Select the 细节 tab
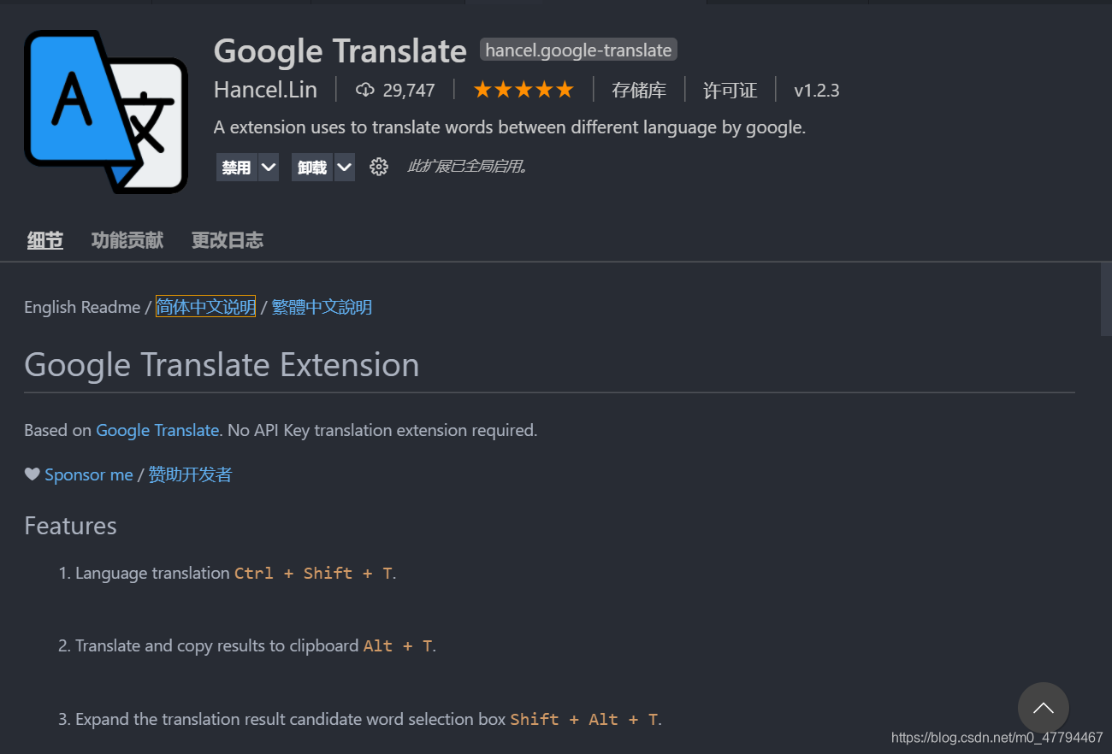This screenshot has width=1112, height=754. click(44, 240)
